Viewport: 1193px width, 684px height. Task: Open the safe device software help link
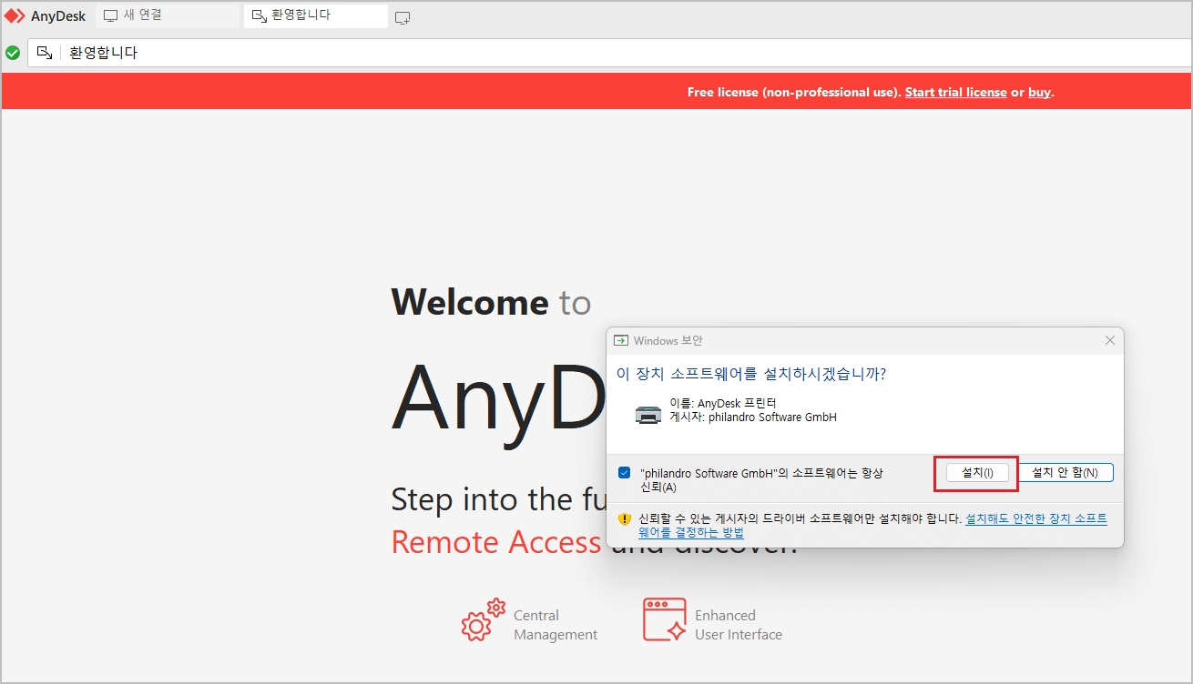[872, 525]
